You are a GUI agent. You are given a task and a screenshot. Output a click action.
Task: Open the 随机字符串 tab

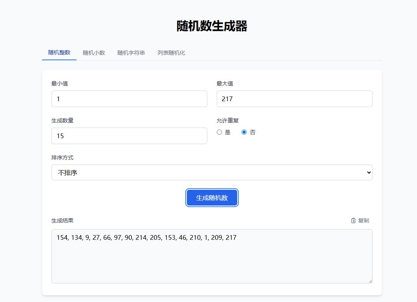(131, 53)
